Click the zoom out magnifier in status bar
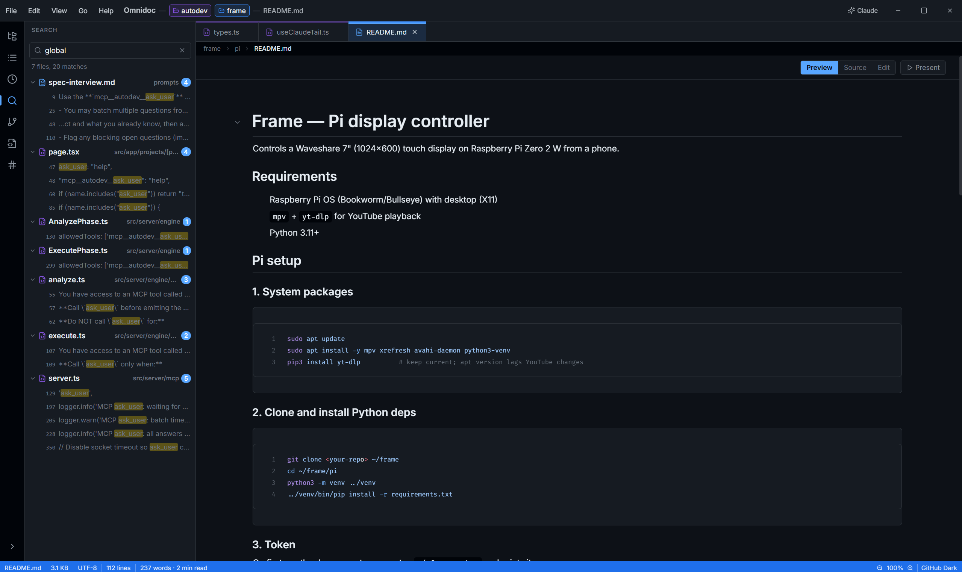The height and width of the screenshot is (572, 962). [880, 568]
